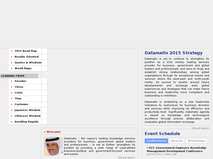The width and height of the screenshot is (213, 159).
Task: Read more of Datamatix 2015 Strategy
Action: click(200, 128)
